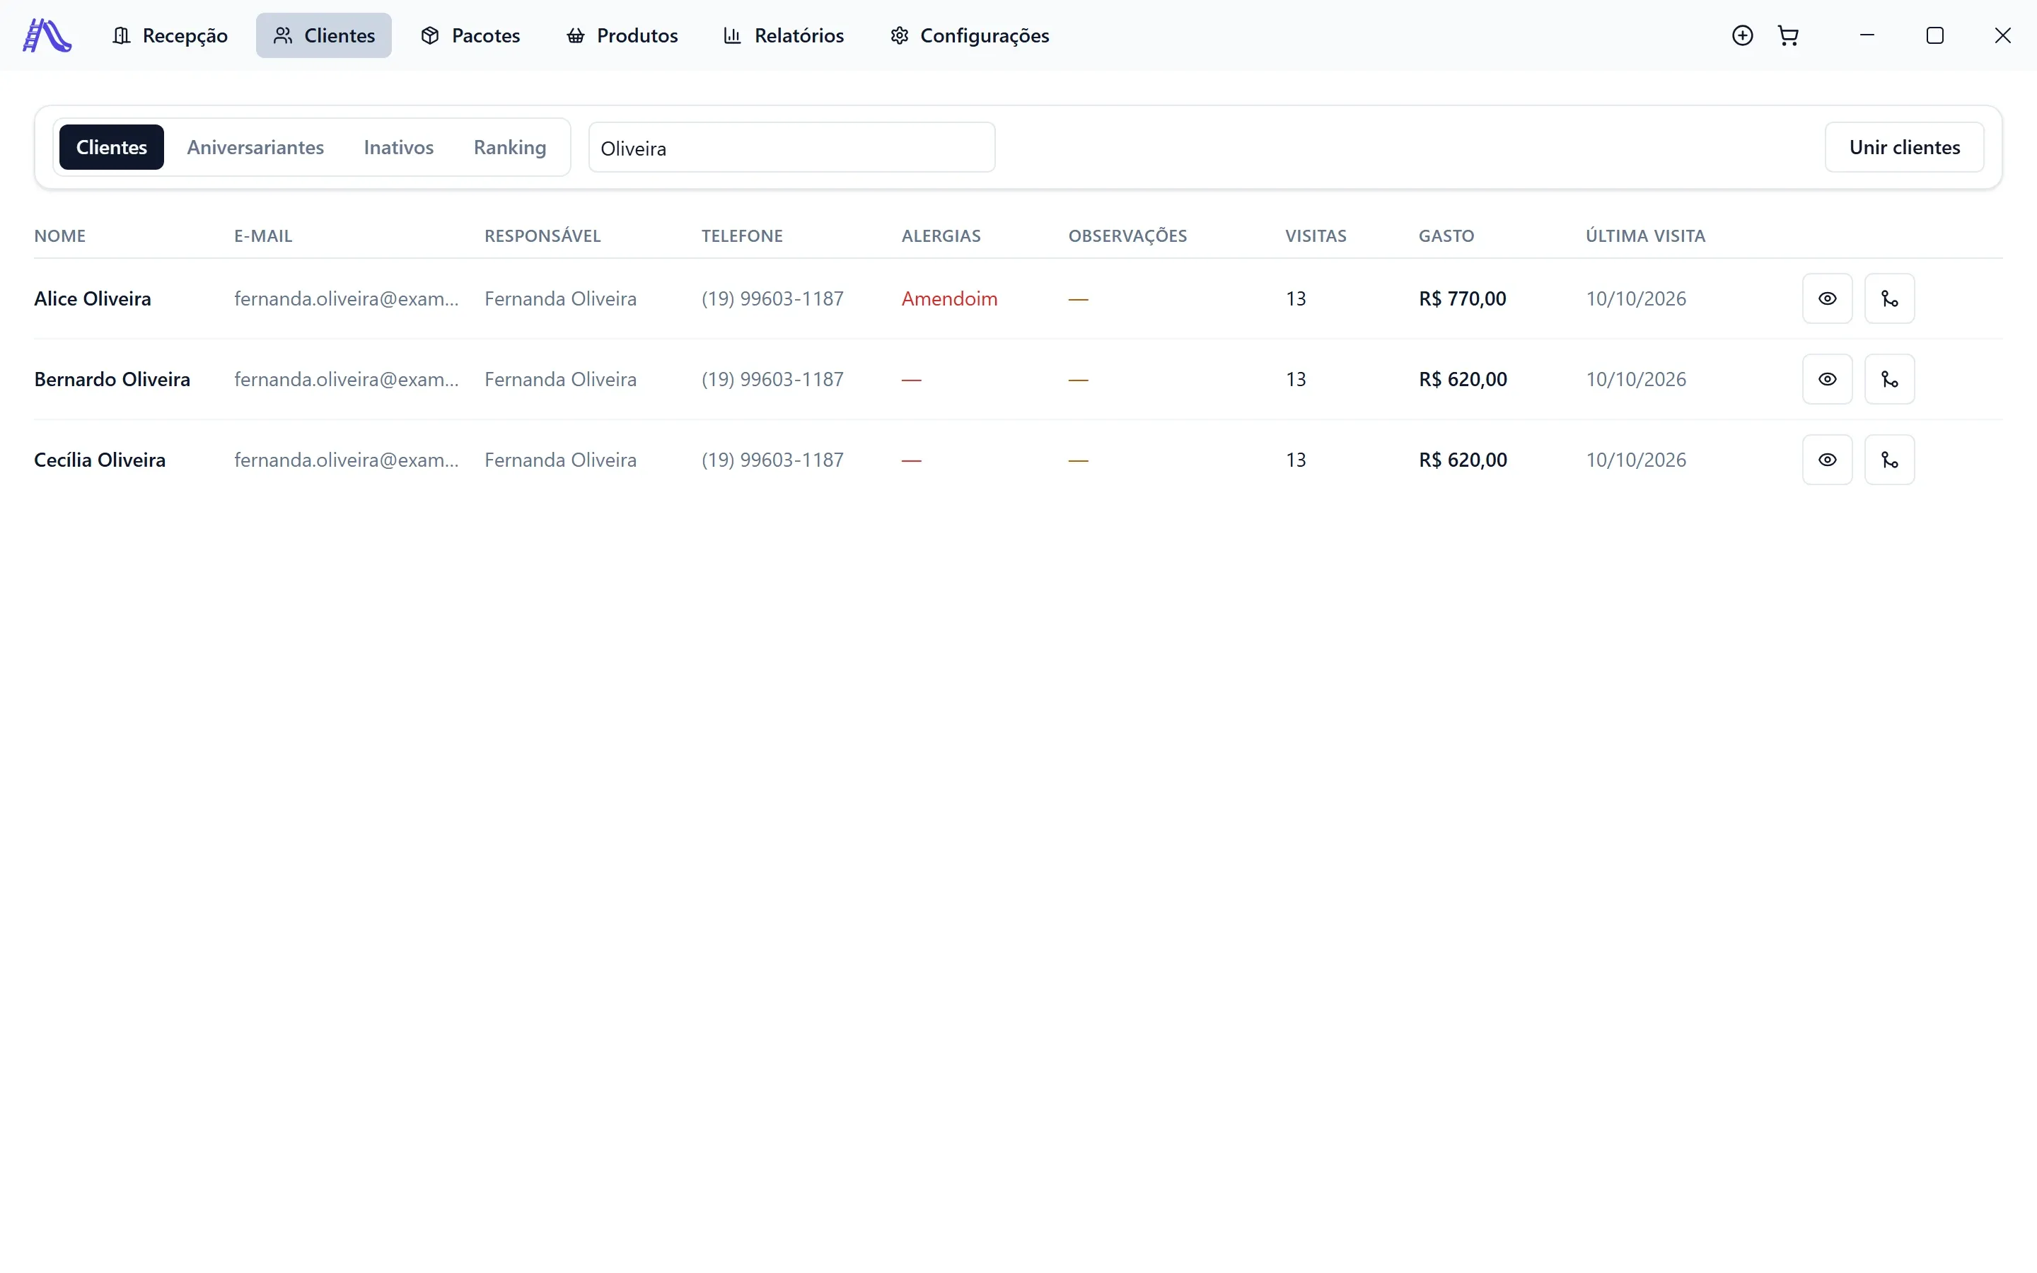View Cecília Oliveira details with eye icon
The image size is (2037, 1273).
click(x=1828, y=460)
